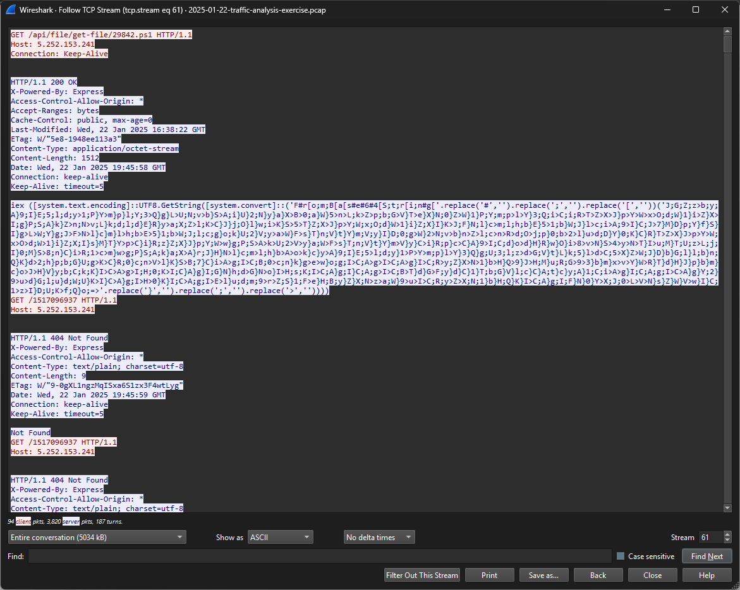
Task: Click the scrollbar down arrow in stream view
Action: click(x=727, y=509)
